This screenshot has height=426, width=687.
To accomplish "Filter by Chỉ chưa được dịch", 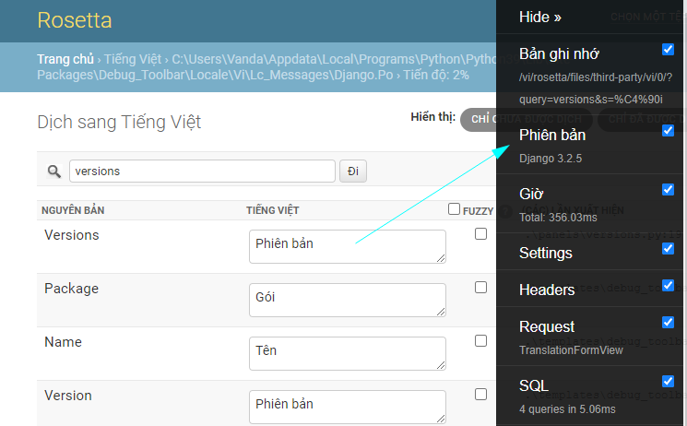I will 480,120.
